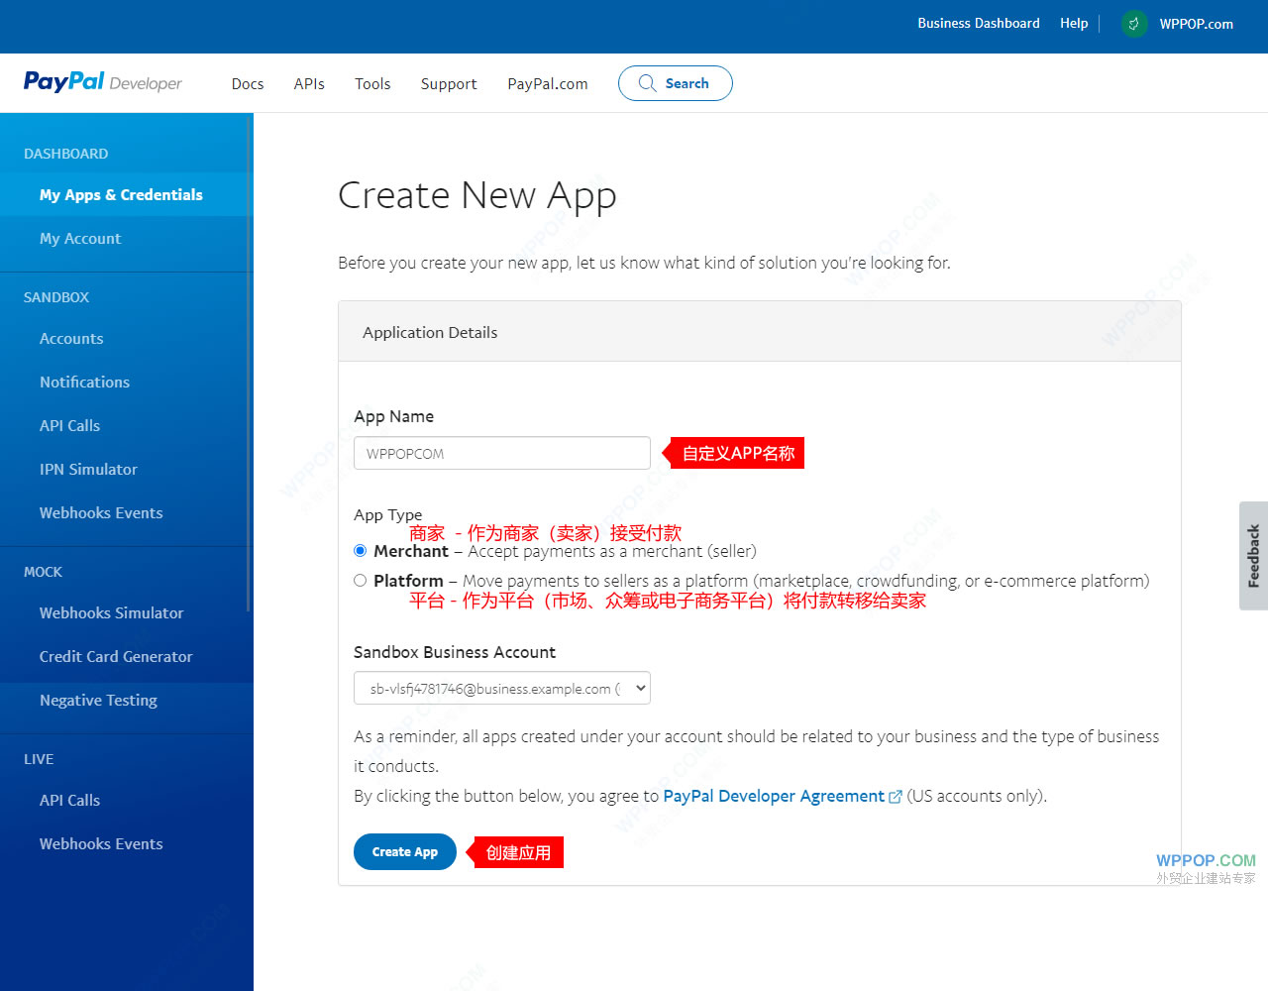Open the Business Dashboard link
The image size is (1268, 991).
point(979,24)
